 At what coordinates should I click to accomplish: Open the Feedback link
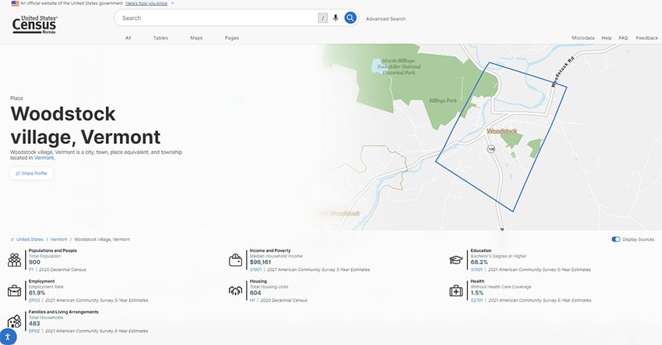647,38
